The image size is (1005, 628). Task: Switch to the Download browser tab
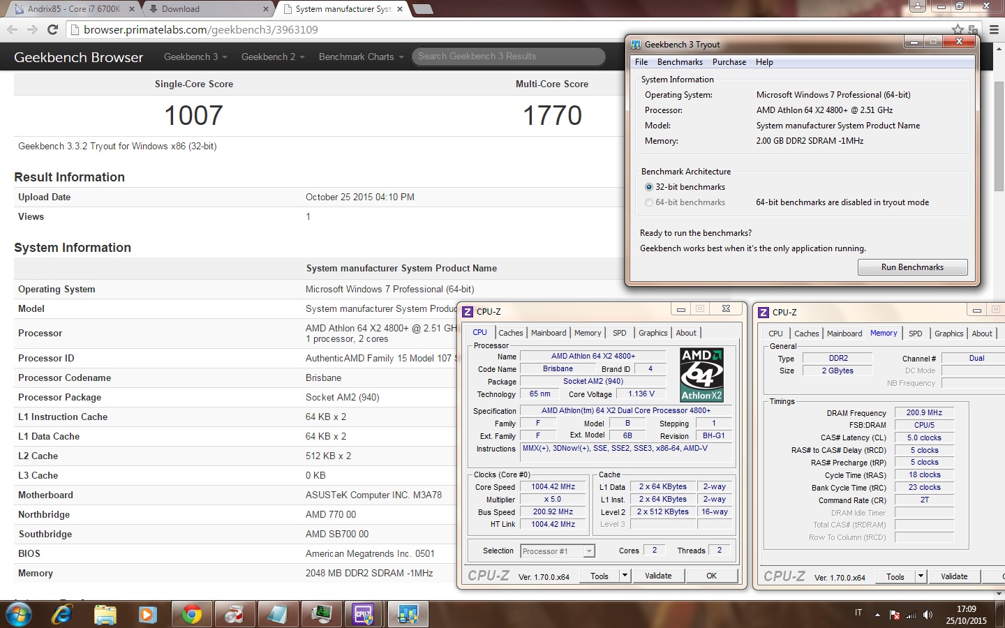click(208, 9)
